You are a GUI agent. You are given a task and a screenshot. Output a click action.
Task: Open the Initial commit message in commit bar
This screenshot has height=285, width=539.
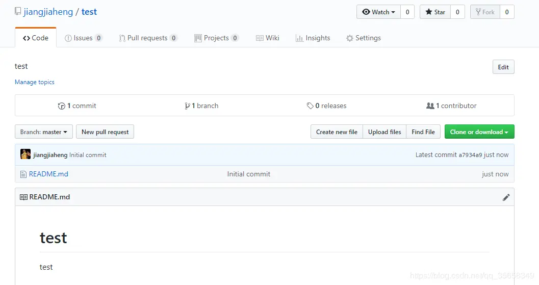tap(88, 154)
